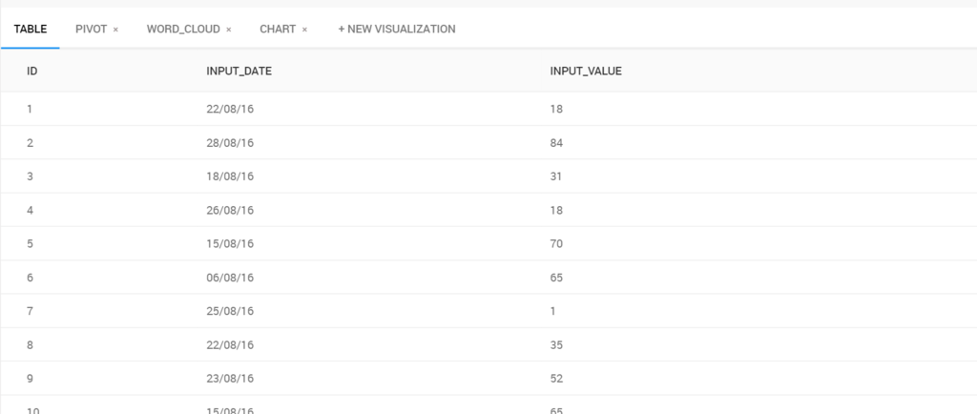The width and height of the screenshot is (977, 414).
Task: Click value 84 in row 2
Action: click(556, 142)
